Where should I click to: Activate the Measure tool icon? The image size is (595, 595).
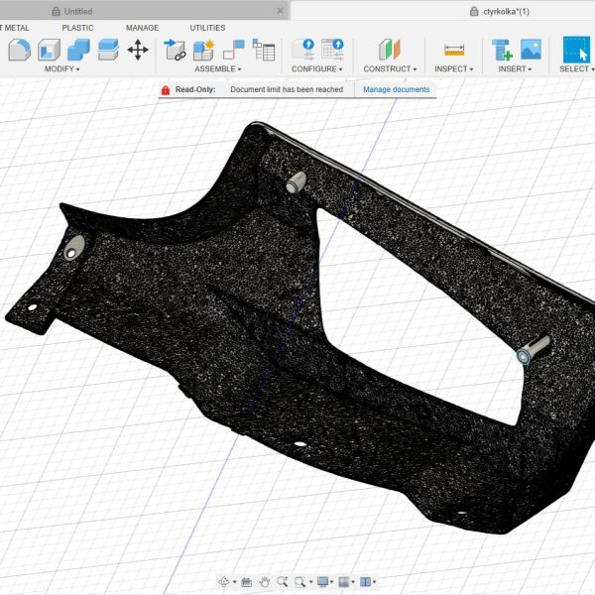coord(454,50)
